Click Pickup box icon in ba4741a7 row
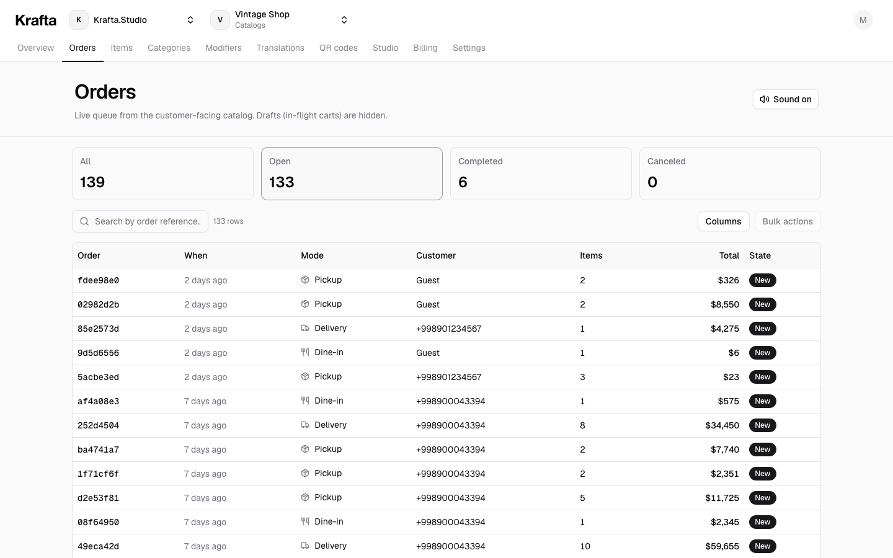The height and width of the screenshot is (558, 893). click(x=305, y=449)
